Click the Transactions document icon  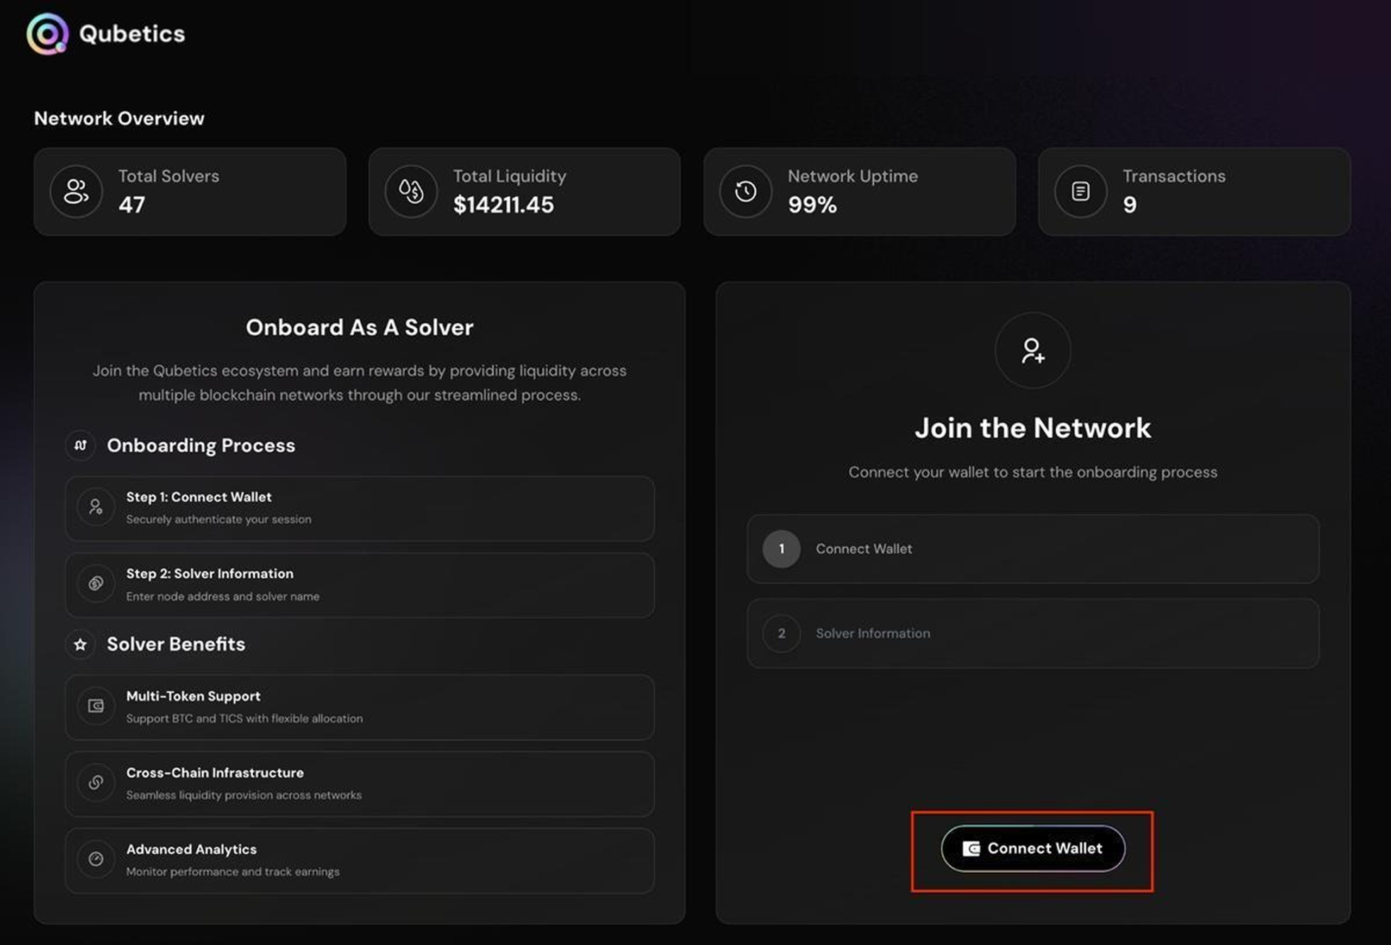(x=1079, y=191)
